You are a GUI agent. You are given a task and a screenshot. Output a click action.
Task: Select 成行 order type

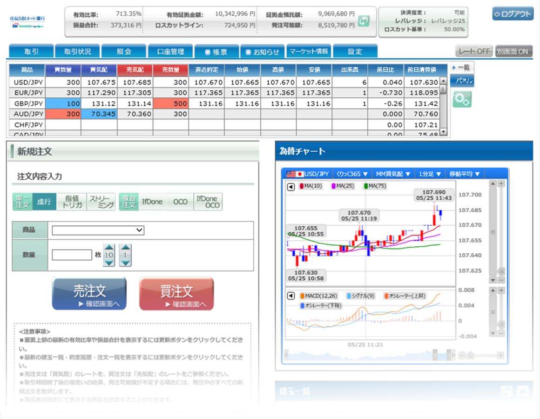click(44, 202)
